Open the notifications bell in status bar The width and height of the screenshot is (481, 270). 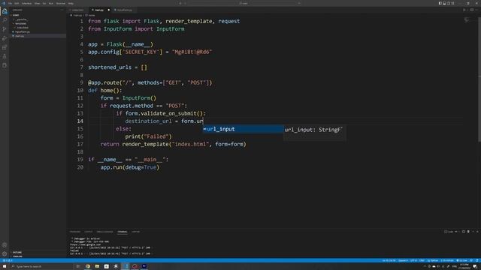point(477,260)
